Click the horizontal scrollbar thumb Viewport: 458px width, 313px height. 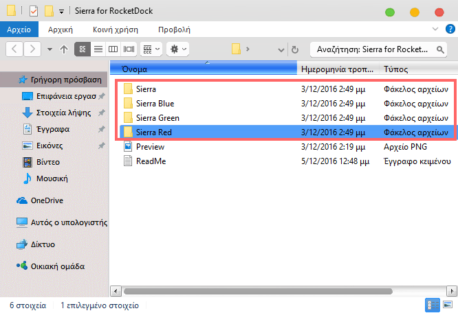(x=258, y=291)
